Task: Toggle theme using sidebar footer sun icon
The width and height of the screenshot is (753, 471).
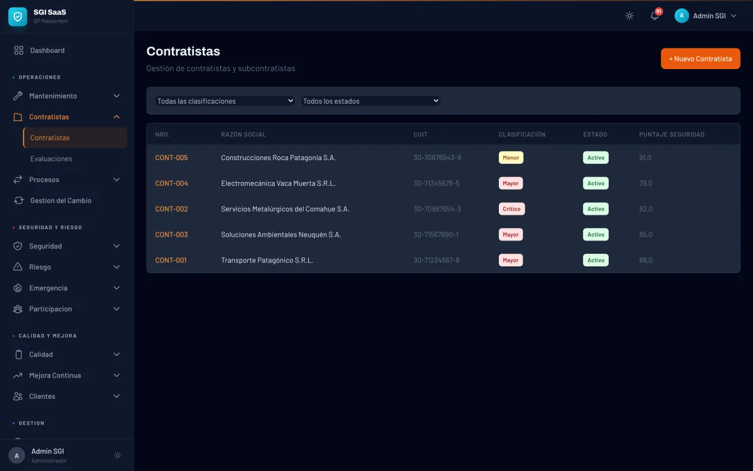Action: coord(117,455)
